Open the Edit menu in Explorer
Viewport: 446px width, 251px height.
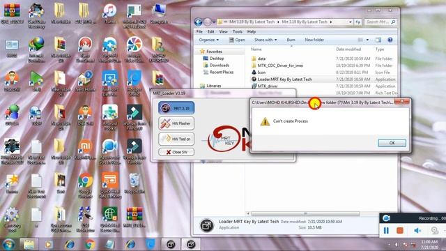[x=210, y=31]
